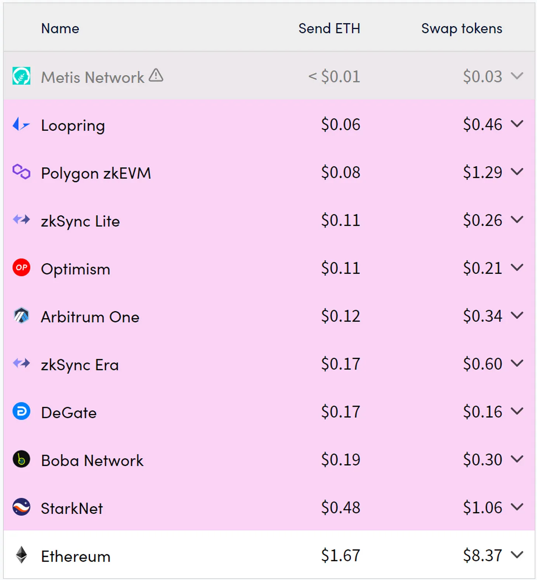
Task: Click the blue DeGate logo icon
Action: pos(21,411)
